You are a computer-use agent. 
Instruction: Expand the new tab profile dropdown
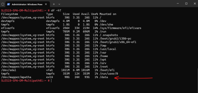coord(59,4)
